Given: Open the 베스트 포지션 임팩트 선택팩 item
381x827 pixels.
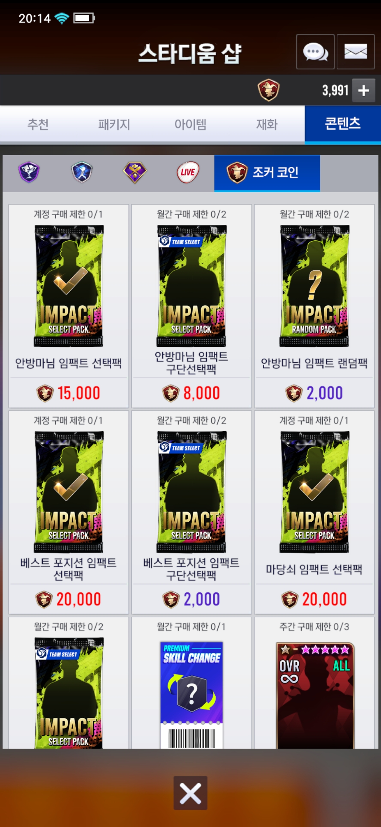Looking at the screenshot, I should pos(68,512).
